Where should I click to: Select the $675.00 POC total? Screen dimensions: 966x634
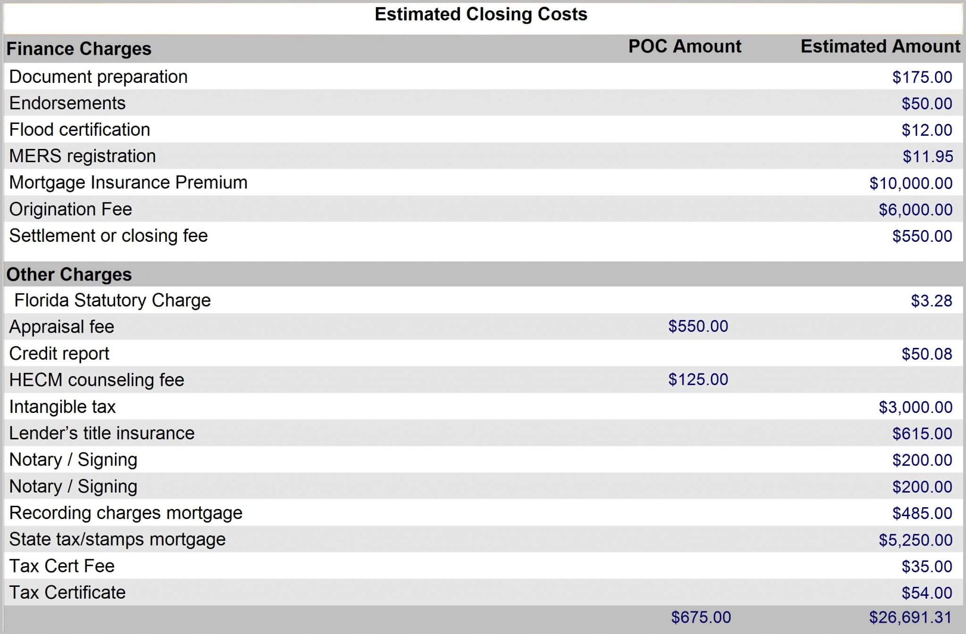tap(701, 618)
